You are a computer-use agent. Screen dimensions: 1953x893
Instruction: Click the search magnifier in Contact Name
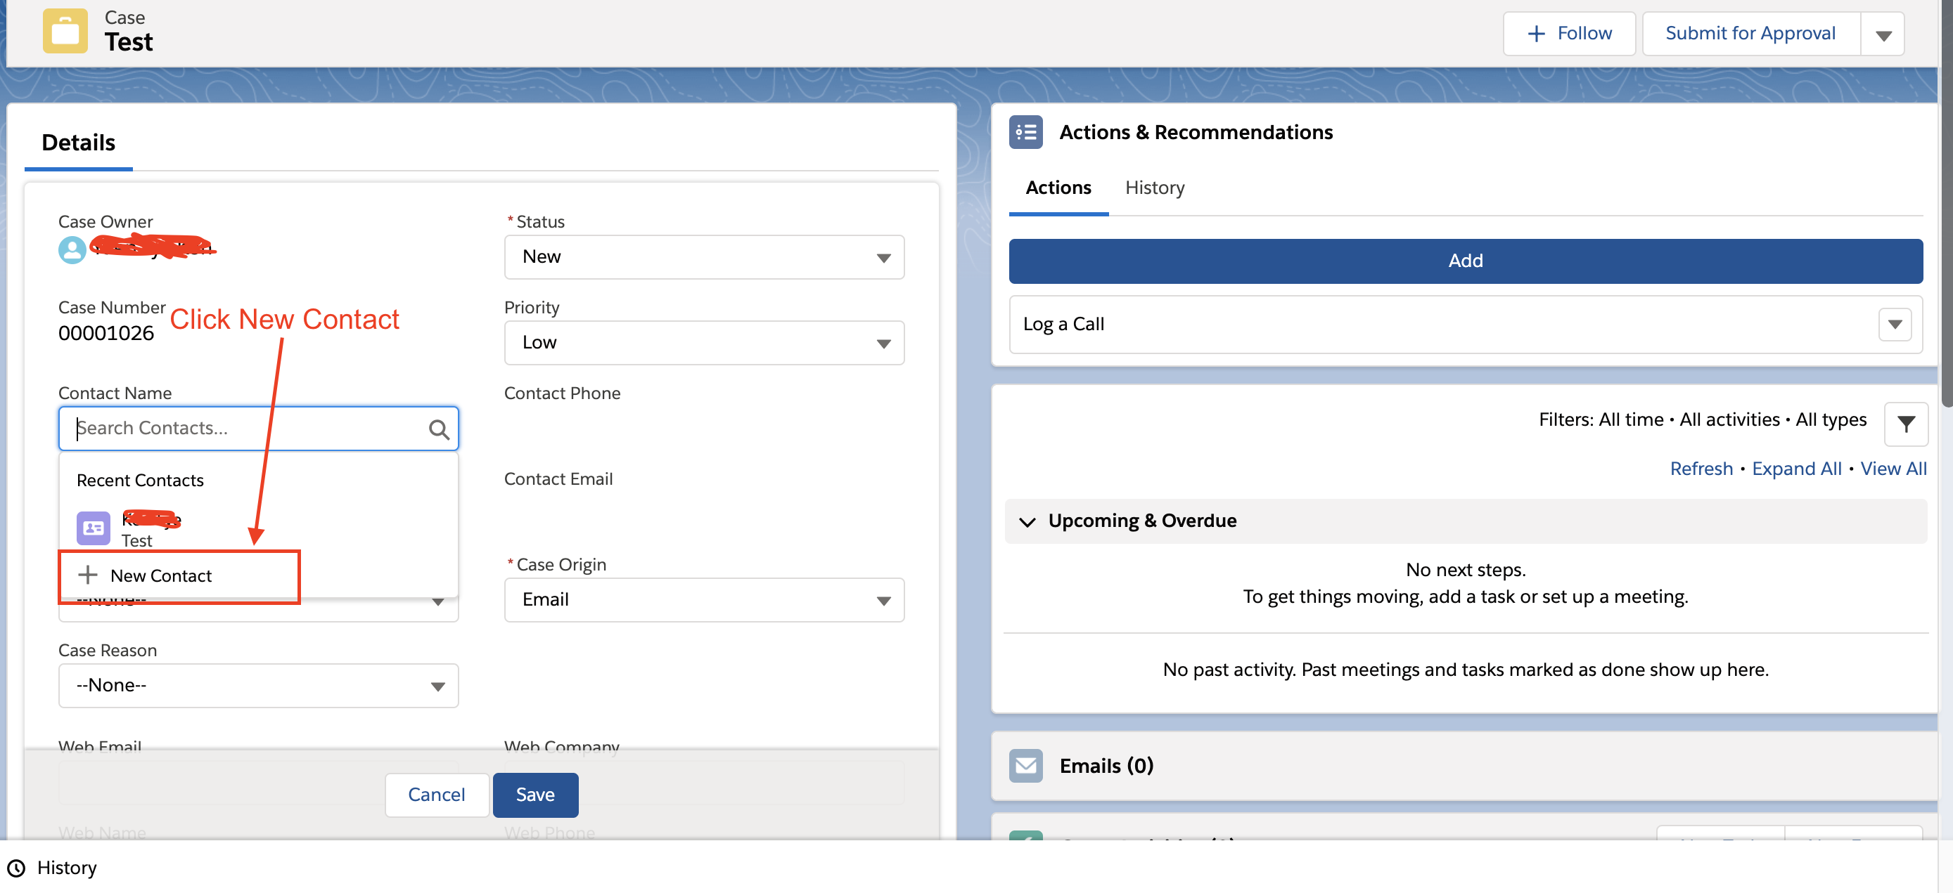[438, 429]
